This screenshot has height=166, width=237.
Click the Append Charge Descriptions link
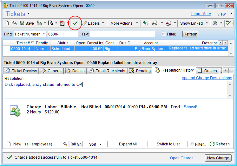point(207,78)
